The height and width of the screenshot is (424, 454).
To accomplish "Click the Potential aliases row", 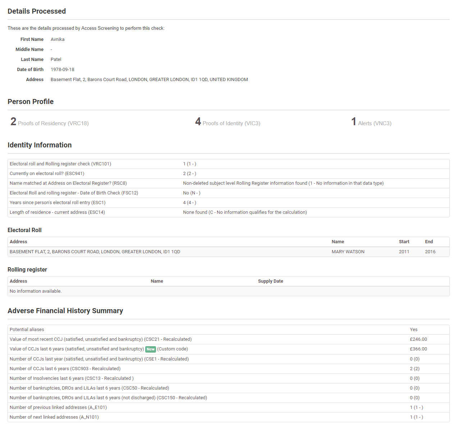I will click(x=27, y=330).
